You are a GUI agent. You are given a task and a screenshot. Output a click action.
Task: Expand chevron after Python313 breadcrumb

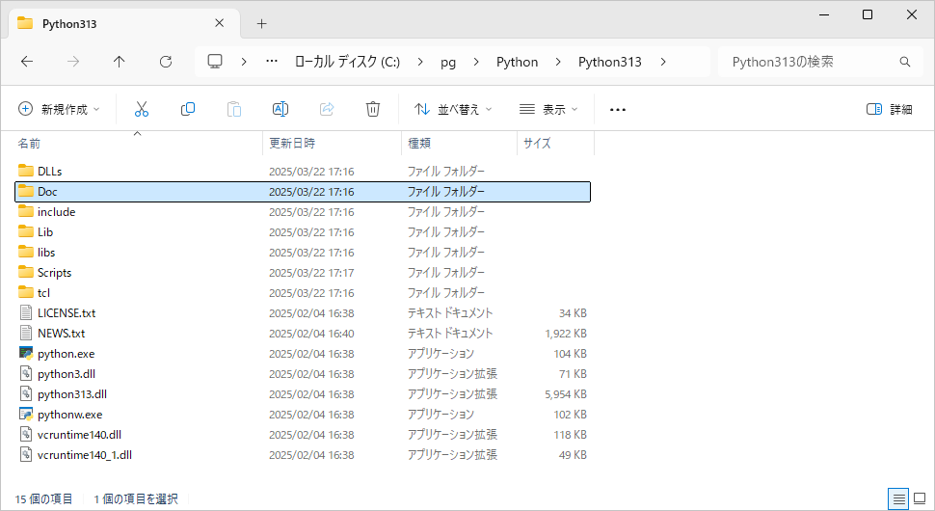663,62
